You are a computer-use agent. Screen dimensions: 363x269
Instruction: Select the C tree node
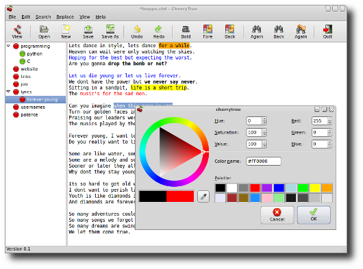[x=29, y=62]
